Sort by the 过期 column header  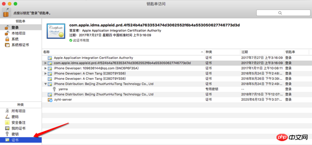click(262, 52)
